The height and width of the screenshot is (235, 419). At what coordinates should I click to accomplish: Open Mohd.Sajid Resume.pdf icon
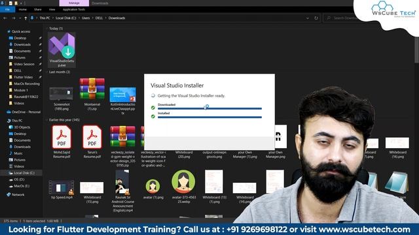click(x=62, y=137)
